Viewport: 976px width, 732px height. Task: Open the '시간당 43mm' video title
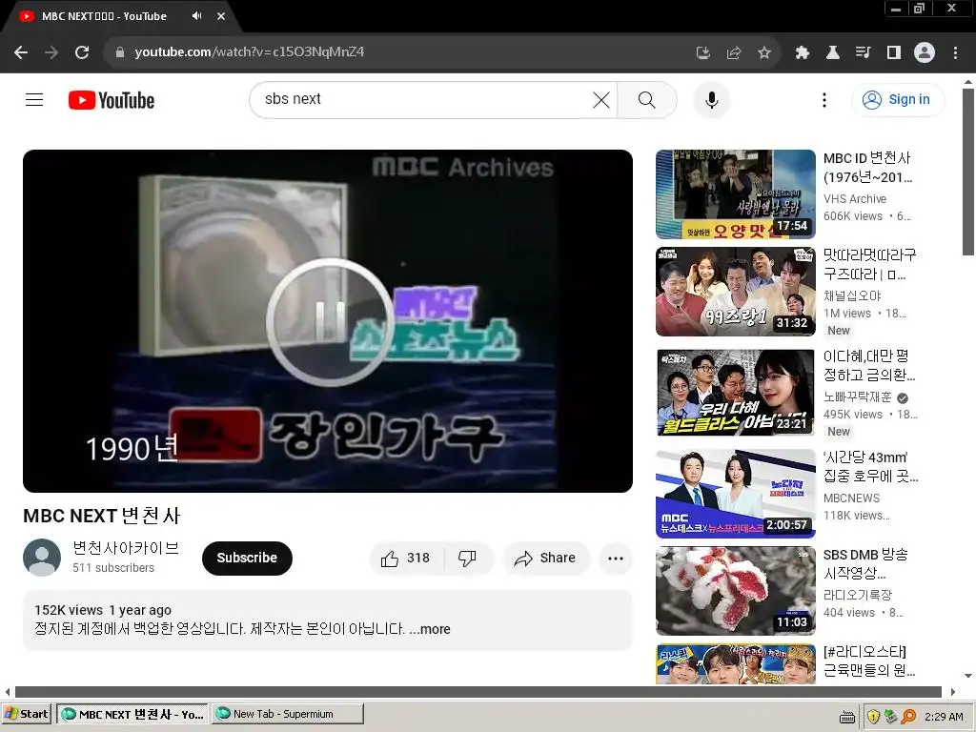[870, 466]
